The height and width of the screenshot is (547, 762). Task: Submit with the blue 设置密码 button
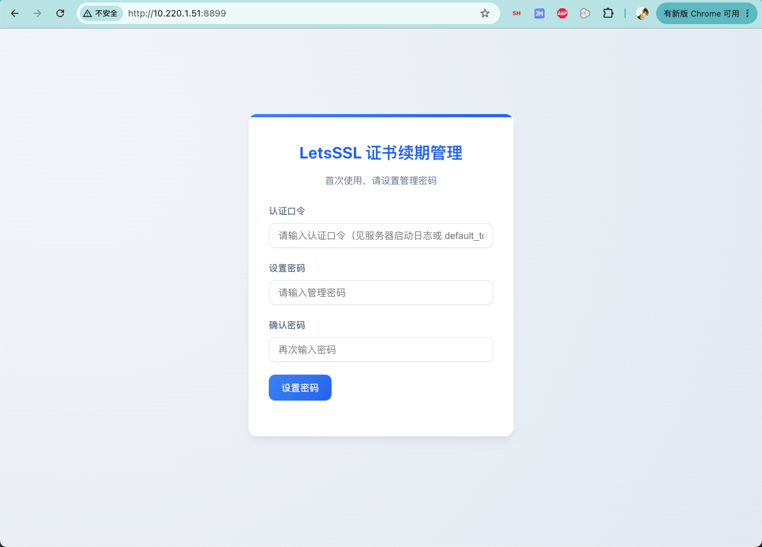tap(300, 388)
